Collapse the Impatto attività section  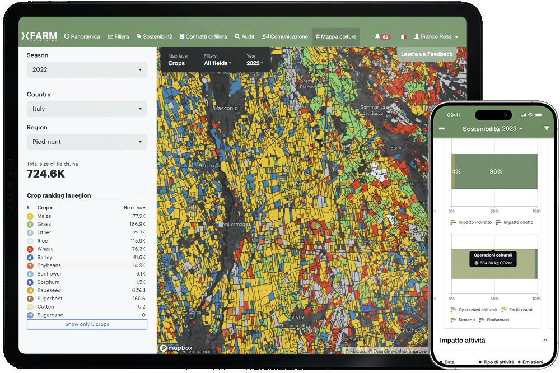(545, 341)
